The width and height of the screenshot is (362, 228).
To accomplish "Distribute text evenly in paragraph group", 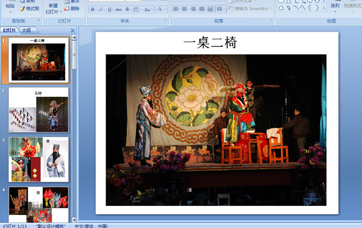I will (x=210, y=9).
